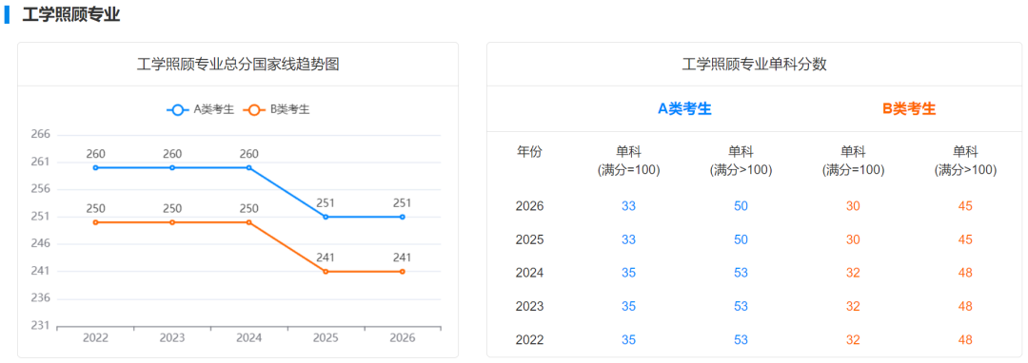Image resolution: width=1028 pixels, height=363 pixels.
Task: Click the 年份 column header
Action: 530,152
